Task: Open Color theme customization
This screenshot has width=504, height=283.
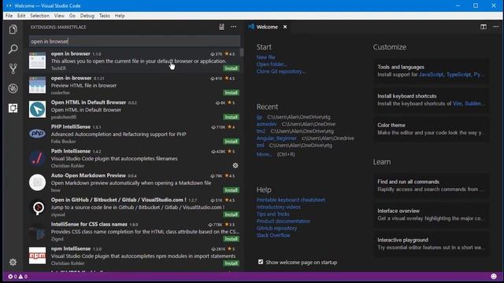Action: pyautogui.click(x=431, y=129)
